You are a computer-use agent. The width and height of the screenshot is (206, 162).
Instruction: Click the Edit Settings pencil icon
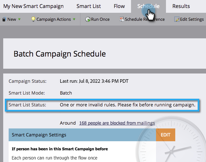[x=177, y=19]
